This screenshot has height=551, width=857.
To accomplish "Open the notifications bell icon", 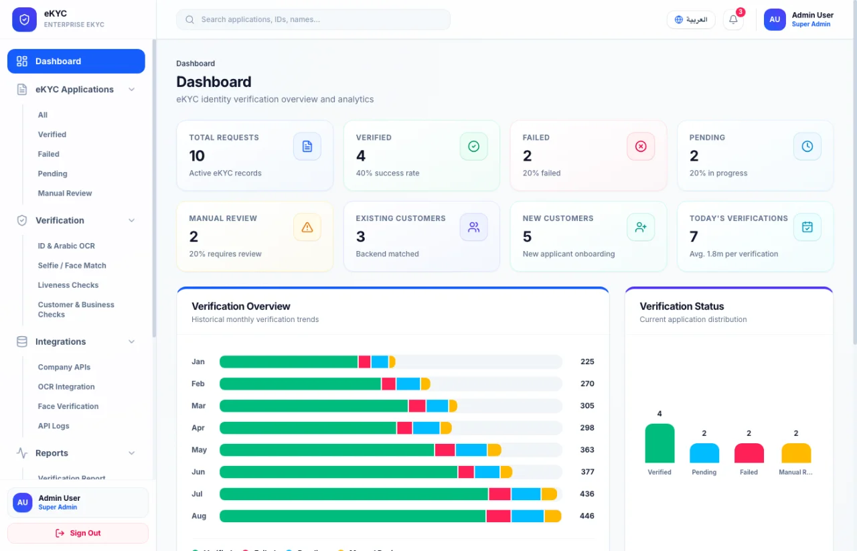I will pyautogui.click(x=733, y=19).
